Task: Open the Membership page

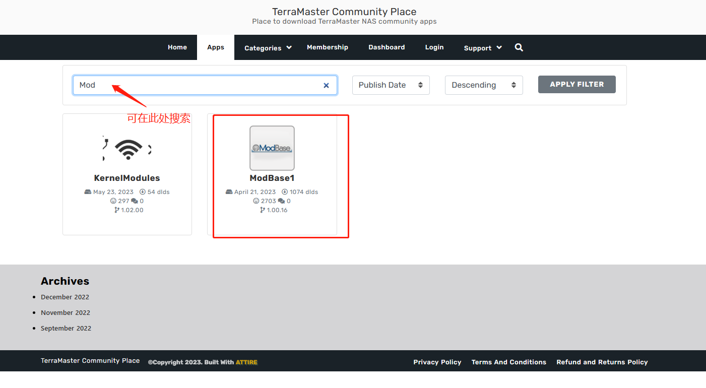Action: tap(328, 47)
